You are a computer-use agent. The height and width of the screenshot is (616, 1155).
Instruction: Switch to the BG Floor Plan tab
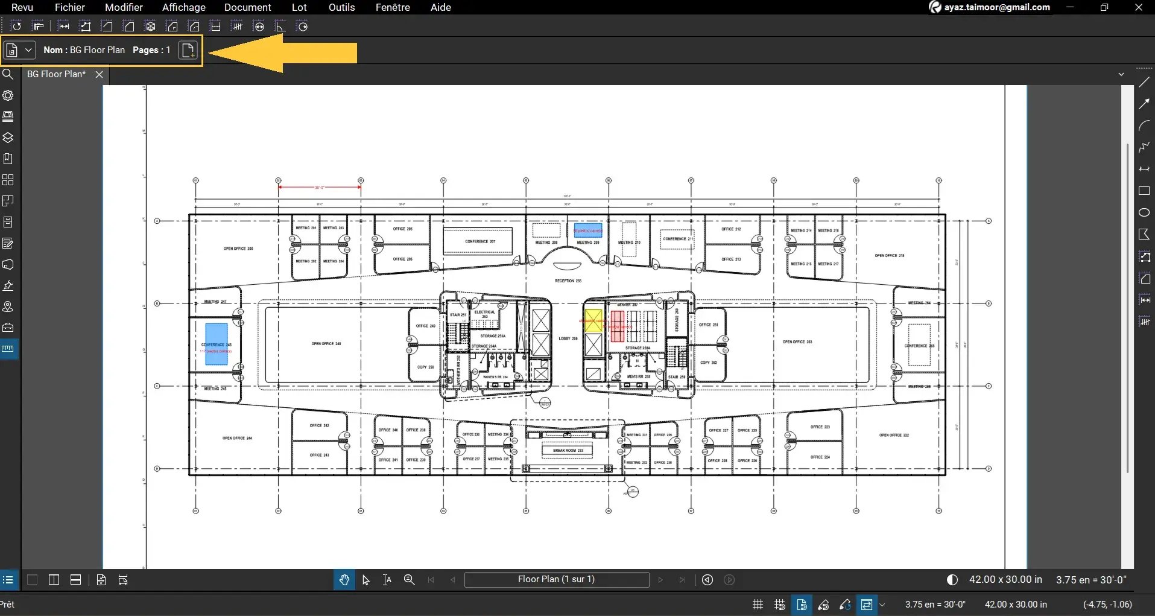56,74
